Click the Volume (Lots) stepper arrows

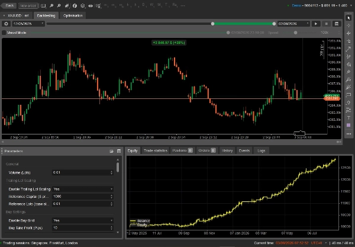click(111, 172)
